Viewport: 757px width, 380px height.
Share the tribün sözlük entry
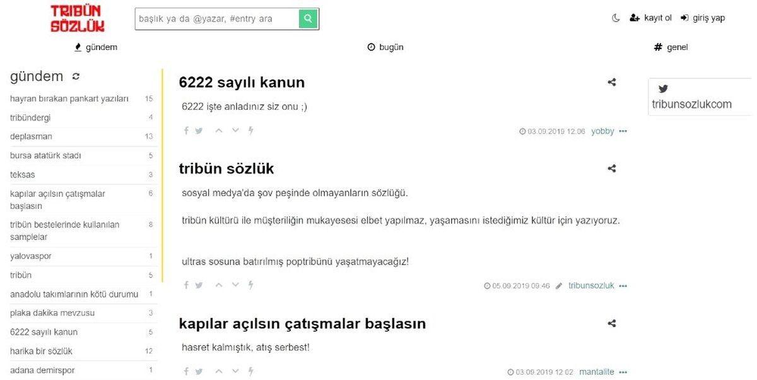pyautogui.click(x=611, y=169)
